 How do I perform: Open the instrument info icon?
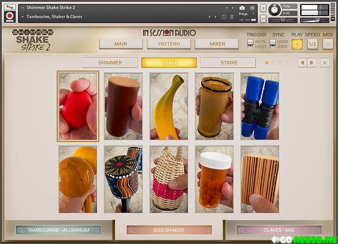pyautogui.click(x=252, y=8)
